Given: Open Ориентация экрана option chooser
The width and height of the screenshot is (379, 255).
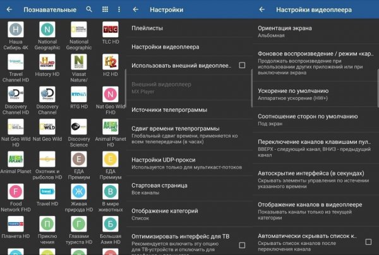Looking at the screenshot, I should click(316, 32).
